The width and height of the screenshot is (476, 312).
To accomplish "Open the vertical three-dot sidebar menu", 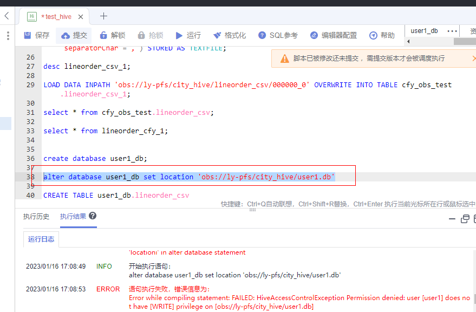I will (x=8, y=36).
